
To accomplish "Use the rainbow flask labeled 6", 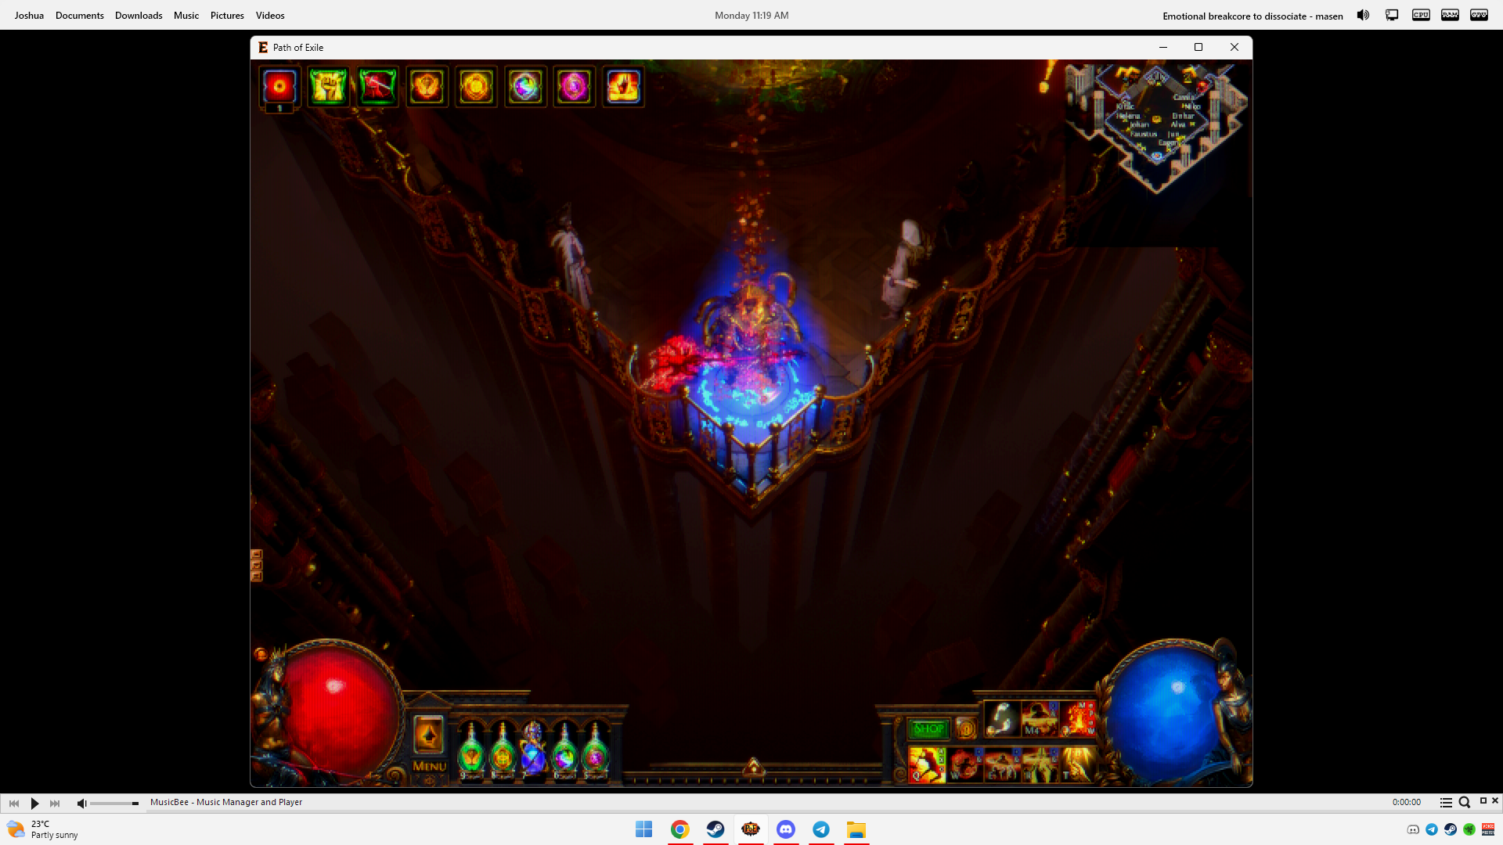I will 564,752.
